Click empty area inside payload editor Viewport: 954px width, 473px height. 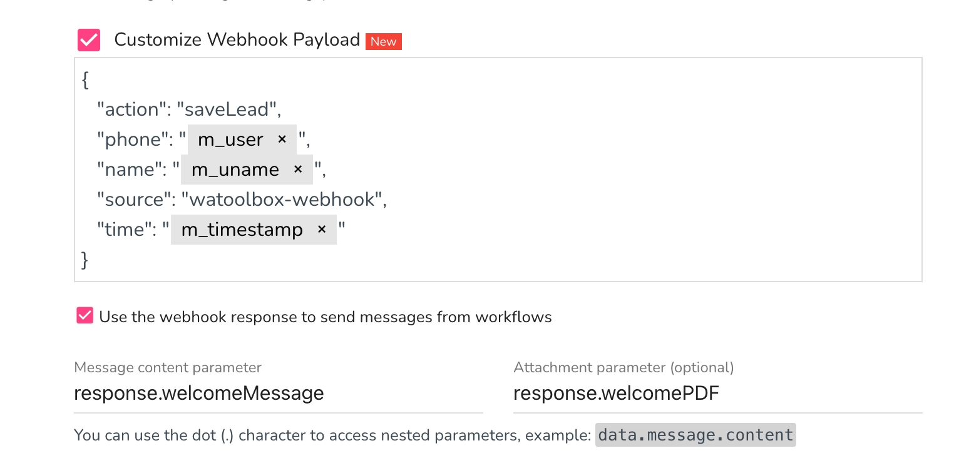(626, 188)
